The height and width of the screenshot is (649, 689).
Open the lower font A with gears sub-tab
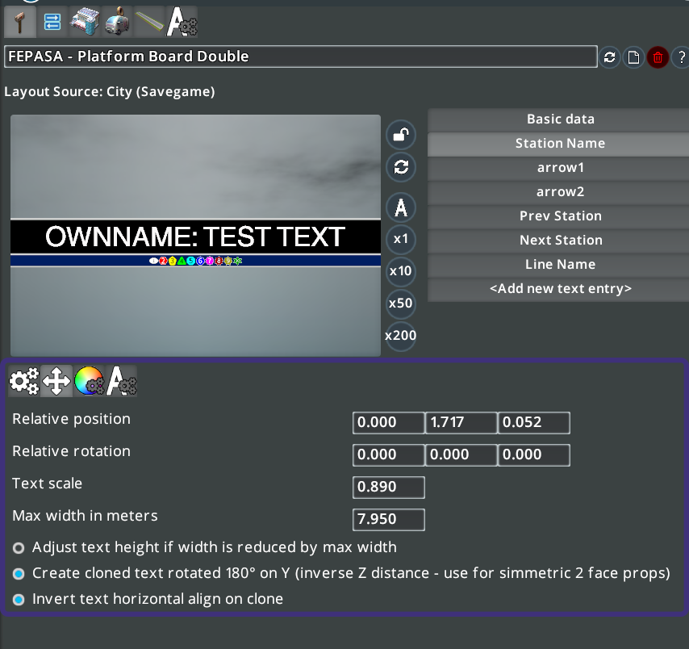[x=121, y=381]
